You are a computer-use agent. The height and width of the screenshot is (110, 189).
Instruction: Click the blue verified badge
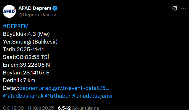coord(55,8)
